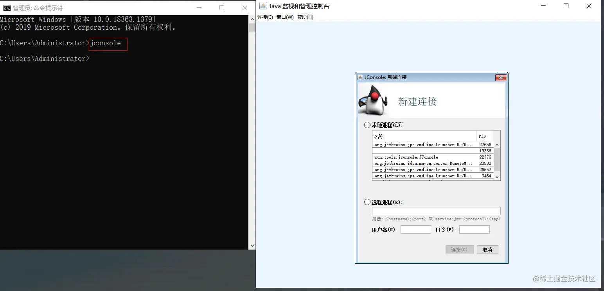The width and height of the screenshot is (604, 291).
Task: Select Launcher process with PID 26552
Action: click(433, 170)
